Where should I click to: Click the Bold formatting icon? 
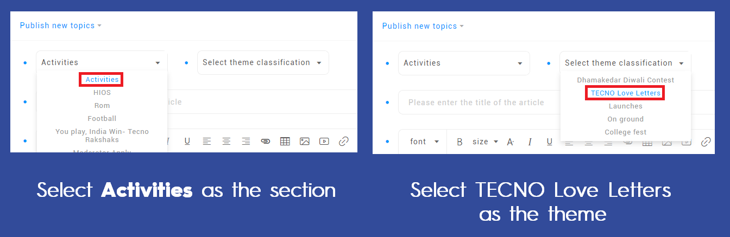point(460,142)
